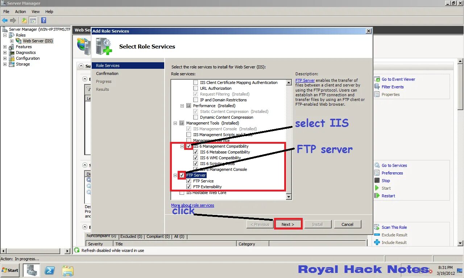Open the More about role services link
This screenshot has height=278, width=464.
pos(192,205)
